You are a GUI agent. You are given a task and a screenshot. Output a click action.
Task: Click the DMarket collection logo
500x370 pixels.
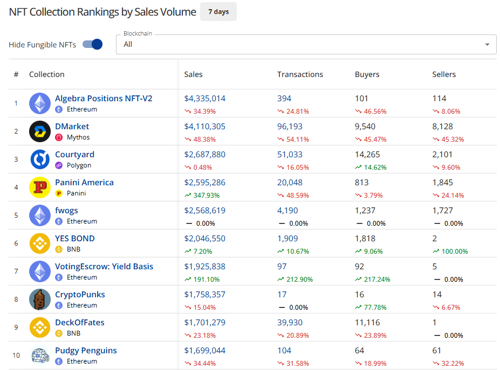click(39, 131)
